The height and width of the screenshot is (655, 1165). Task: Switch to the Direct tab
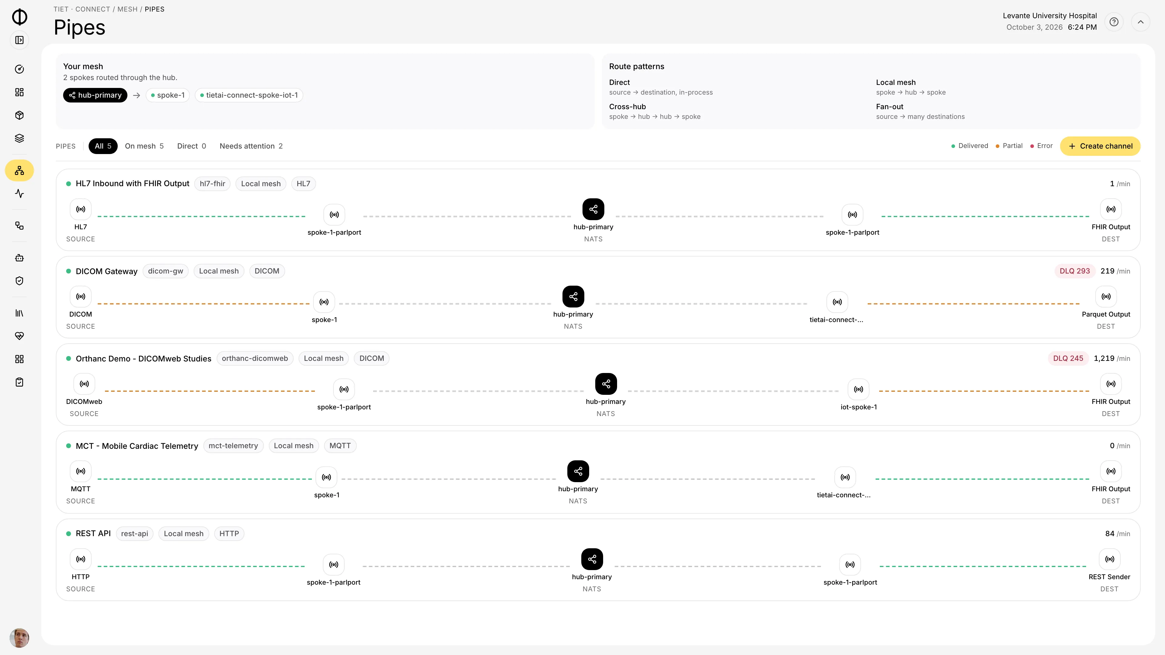192,146
